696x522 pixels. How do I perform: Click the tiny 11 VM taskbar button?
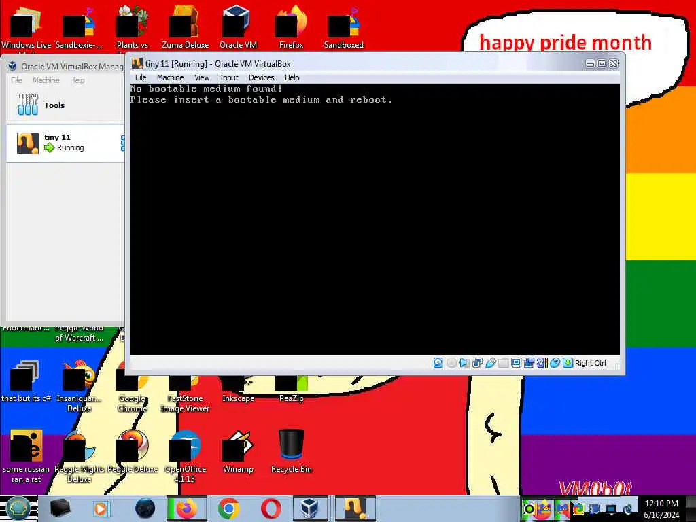click(x=355, y=508)
